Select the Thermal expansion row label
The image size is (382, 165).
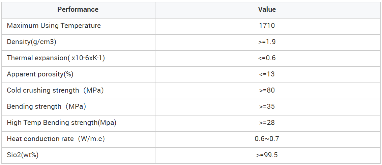[56, 58]
